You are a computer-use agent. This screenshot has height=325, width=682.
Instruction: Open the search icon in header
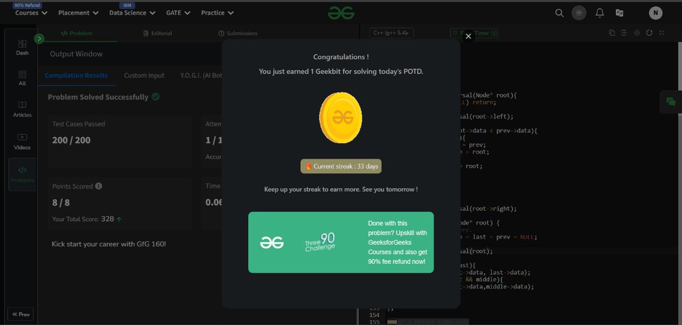[559, 13]
